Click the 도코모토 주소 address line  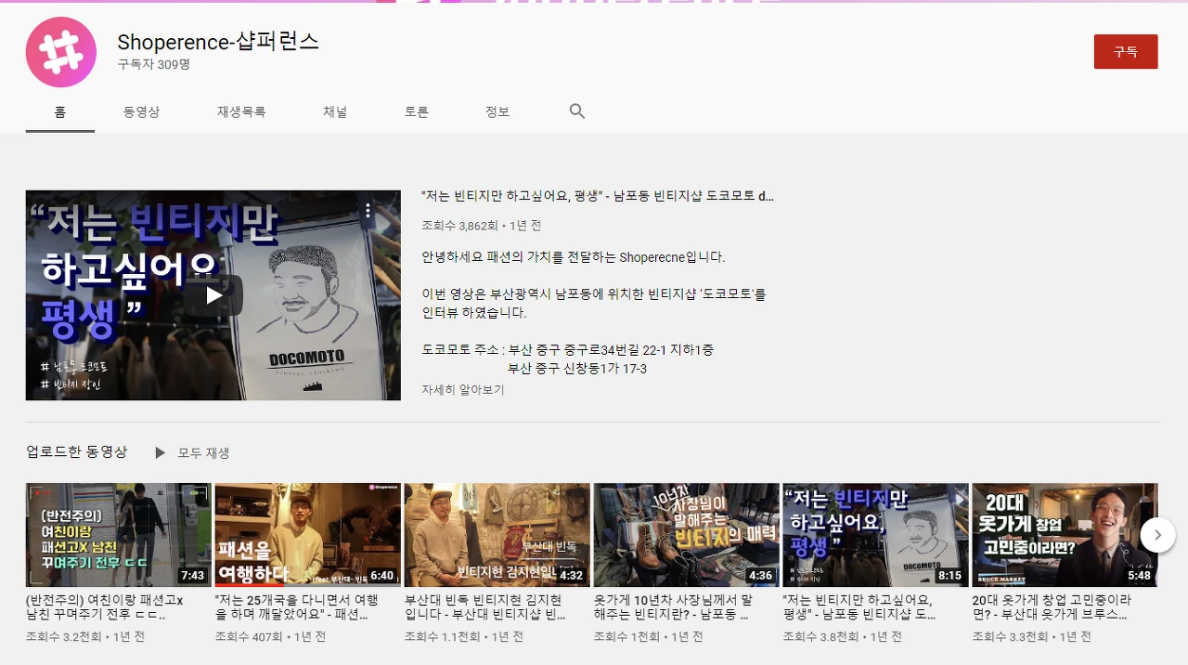tap(568, 350)
